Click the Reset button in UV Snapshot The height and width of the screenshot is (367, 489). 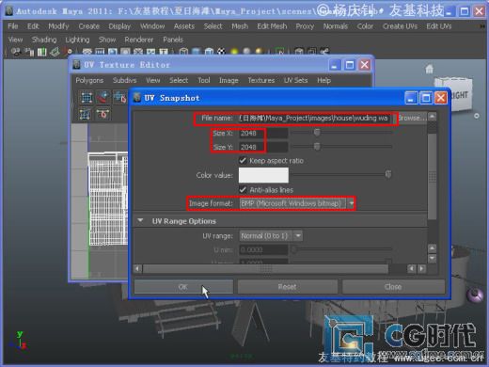pyautogui.click(x=287, y=287)
